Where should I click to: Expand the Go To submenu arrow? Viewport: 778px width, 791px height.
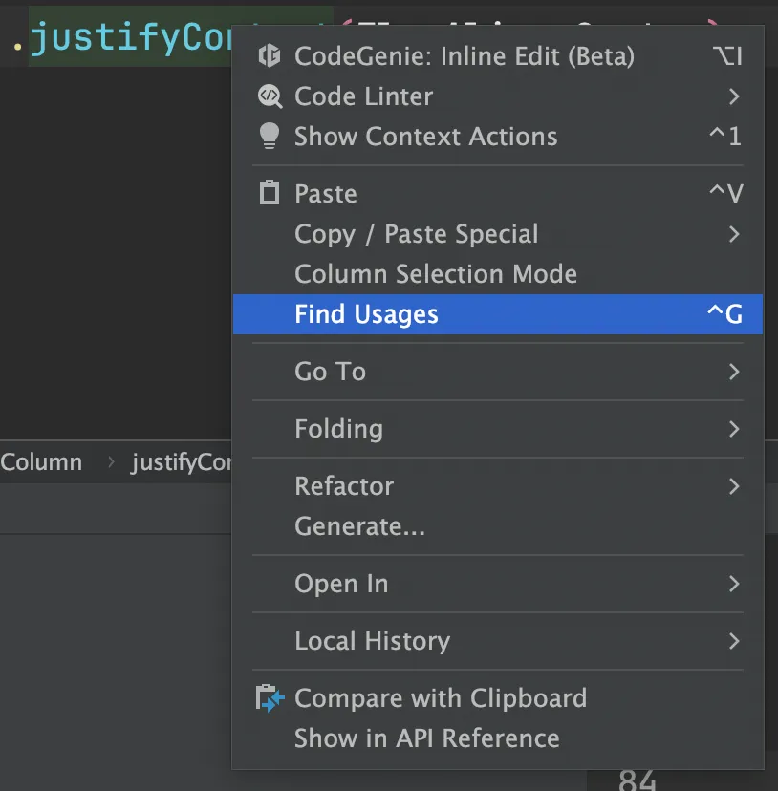tap(734, 372)
